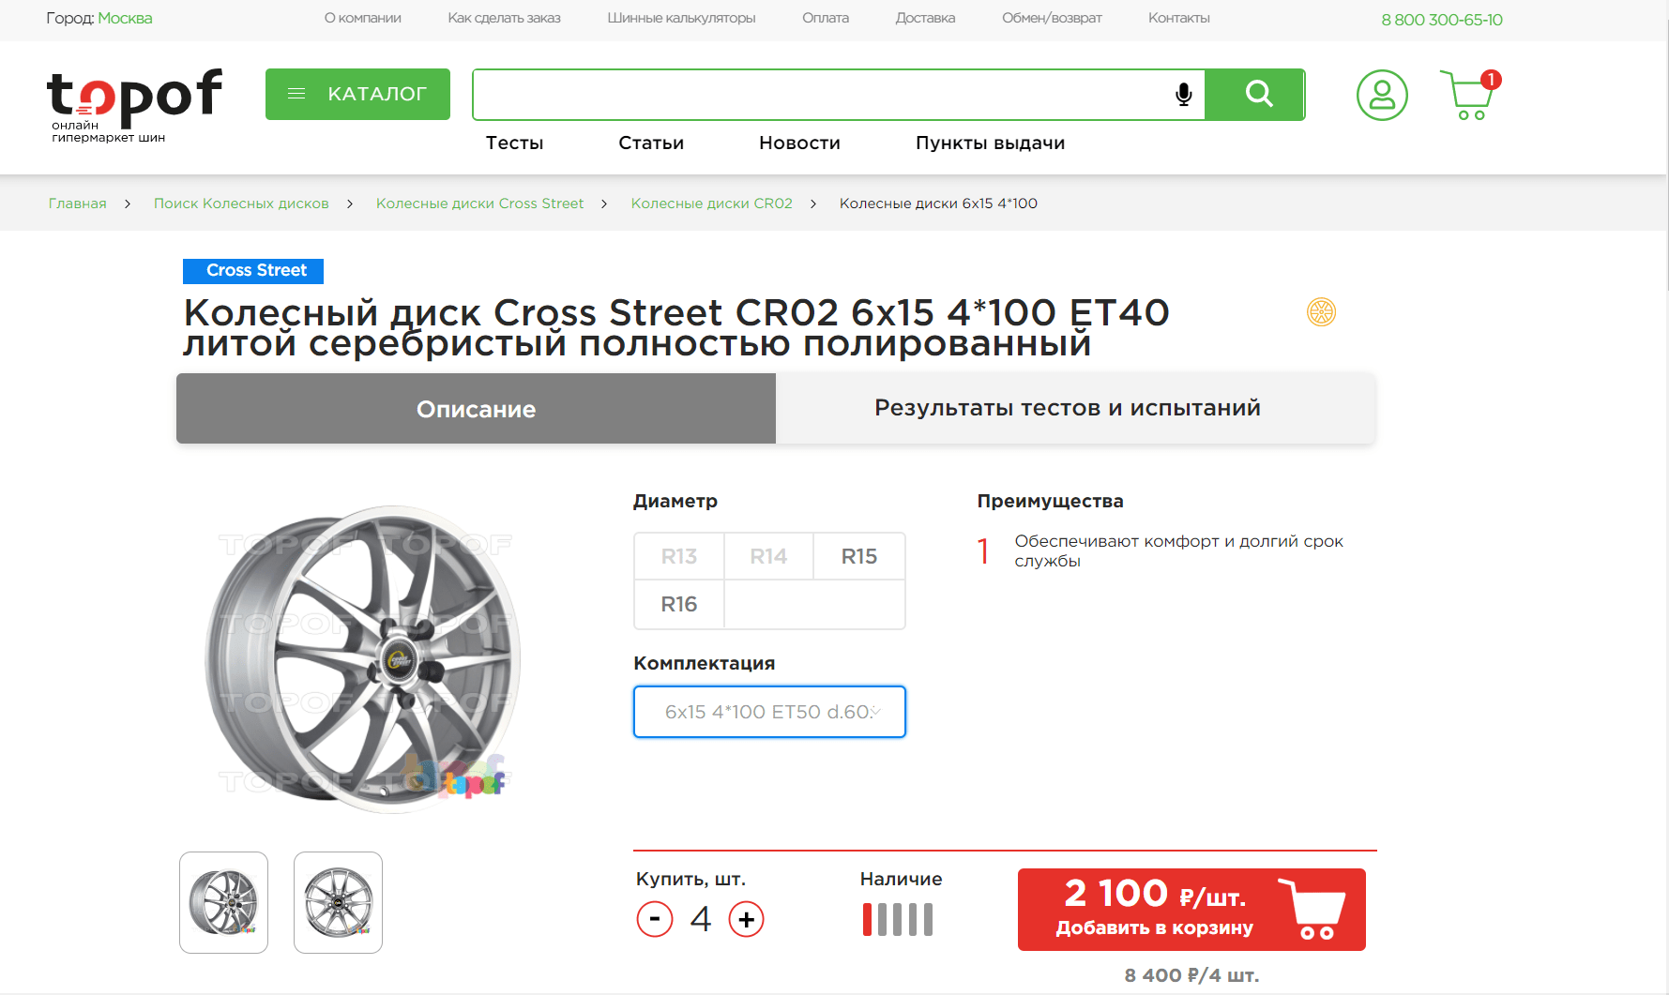Select the second front-view wheel thumbnail
Image resolution: width=1669 pixels, height=995 pixels.
[x=338, y=902]
